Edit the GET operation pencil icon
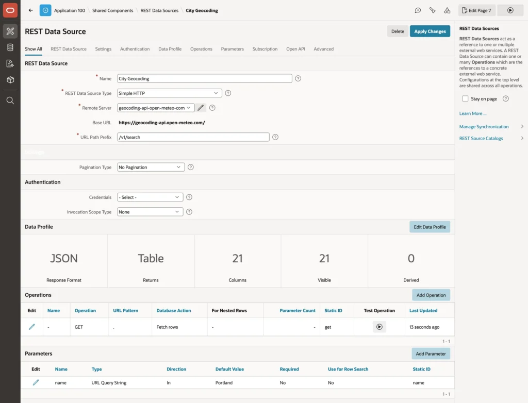 [x=31, y=327]
